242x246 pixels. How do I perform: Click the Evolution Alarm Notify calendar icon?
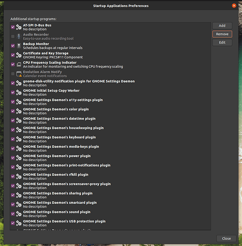(x=19, y=74)
